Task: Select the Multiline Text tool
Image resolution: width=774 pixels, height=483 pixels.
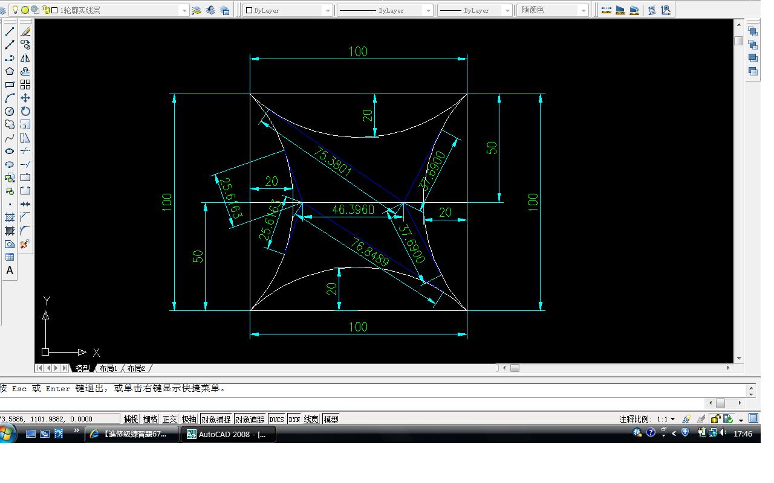Action: click(x=10, y=270)
